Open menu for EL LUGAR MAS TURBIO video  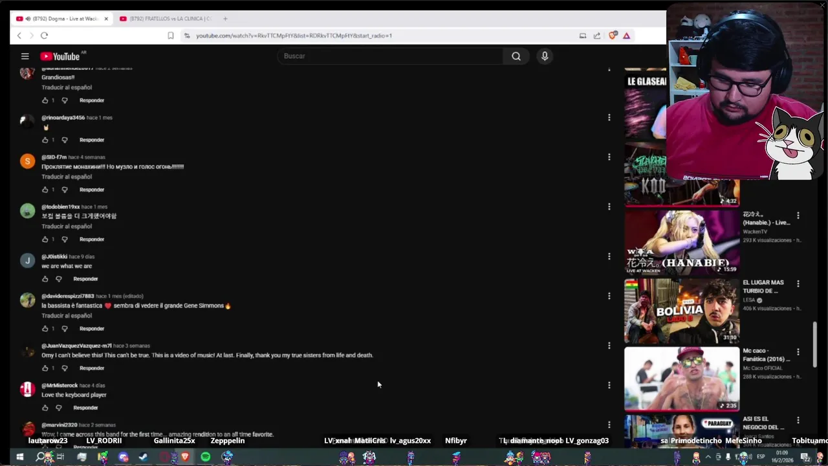(x=798, y=283)
